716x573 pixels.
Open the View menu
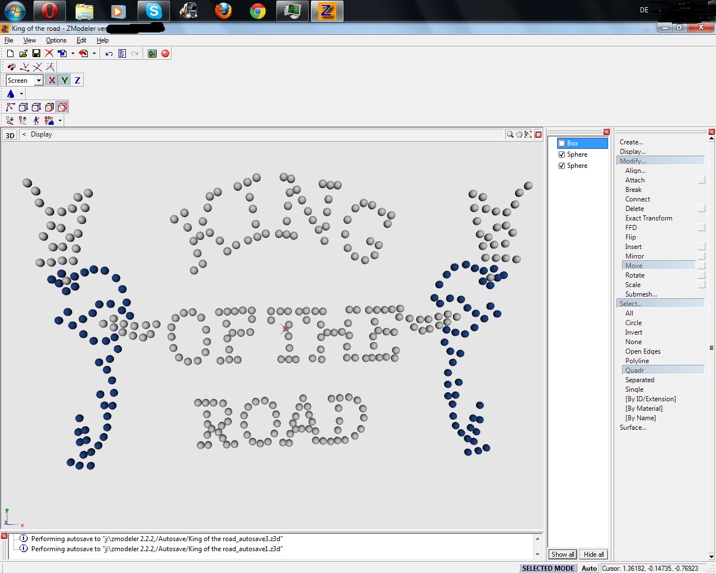click(29, 40)
